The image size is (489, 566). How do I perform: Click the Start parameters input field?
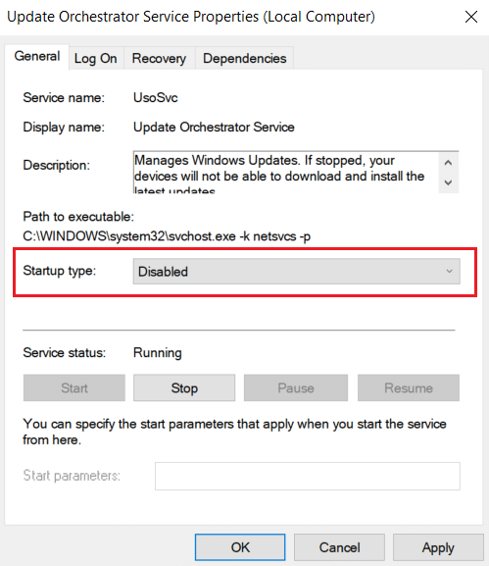click(308, 476)
